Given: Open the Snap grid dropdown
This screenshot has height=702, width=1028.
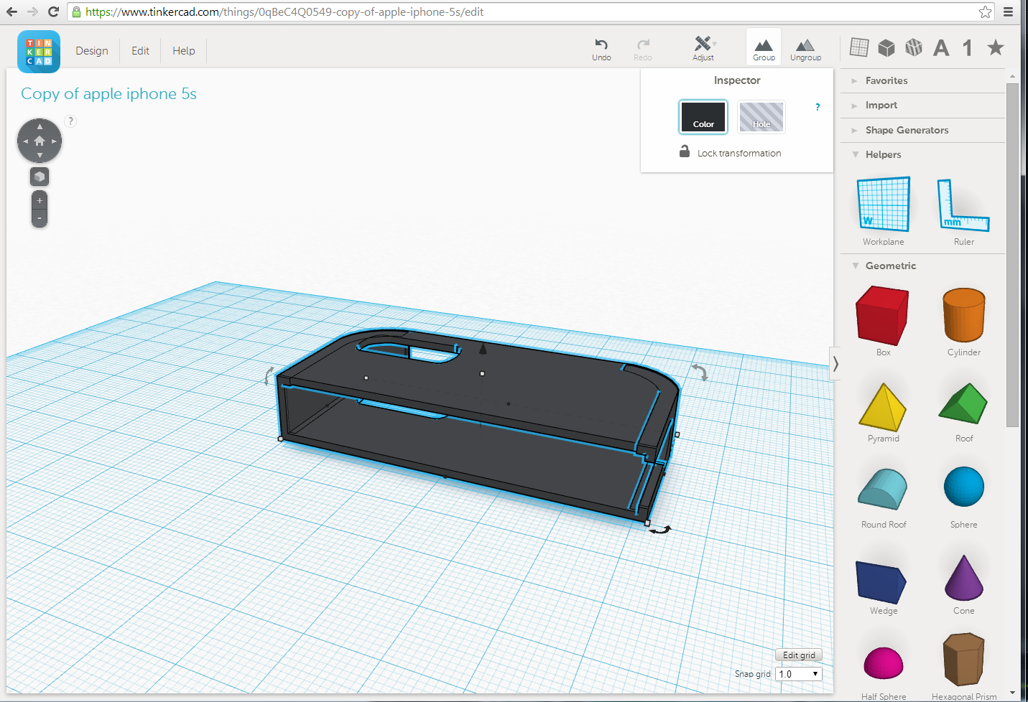Looking at the screenshot, I should click(x=799, y=674).
